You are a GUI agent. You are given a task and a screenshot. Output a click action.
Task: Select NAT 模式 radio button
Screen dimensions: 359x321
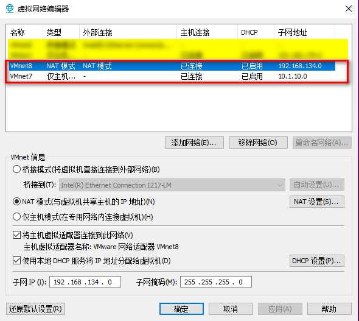click(16, 202)
